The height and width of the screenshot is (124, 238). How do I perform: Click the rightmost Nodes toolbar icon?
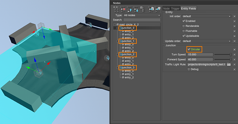[157, 9]
